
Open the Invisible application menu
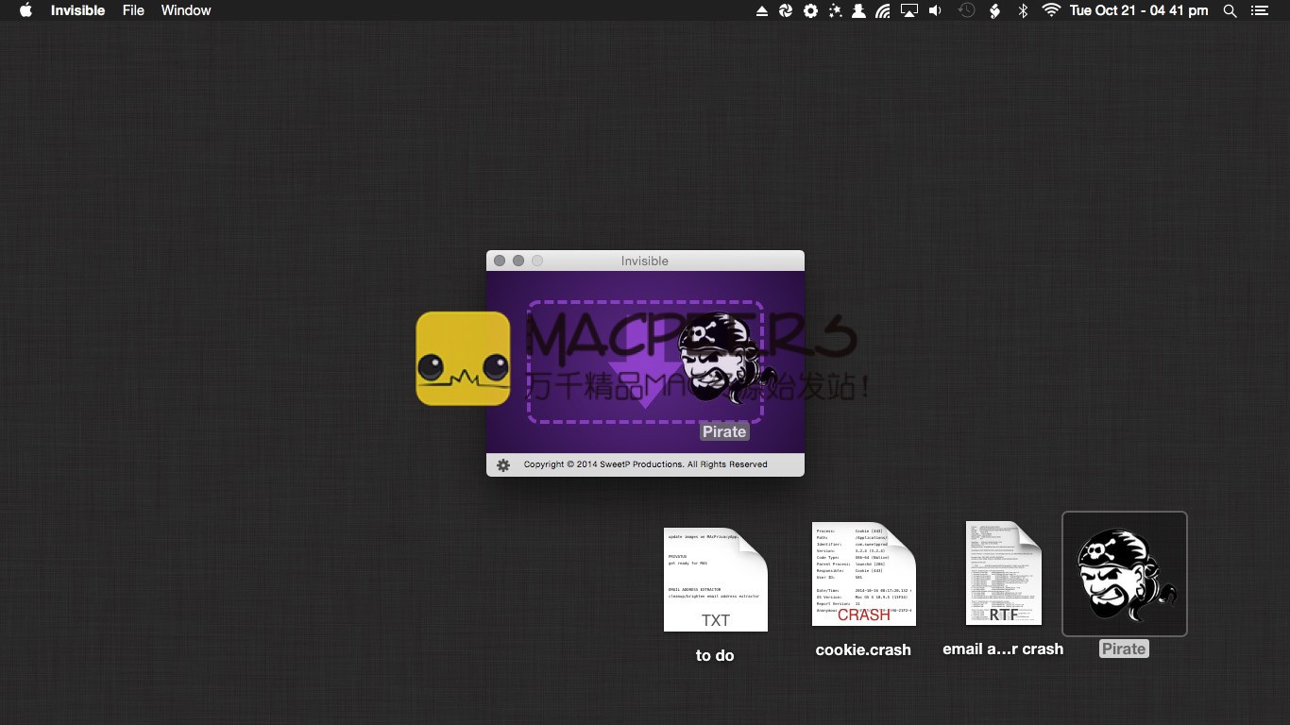(77, 10)
